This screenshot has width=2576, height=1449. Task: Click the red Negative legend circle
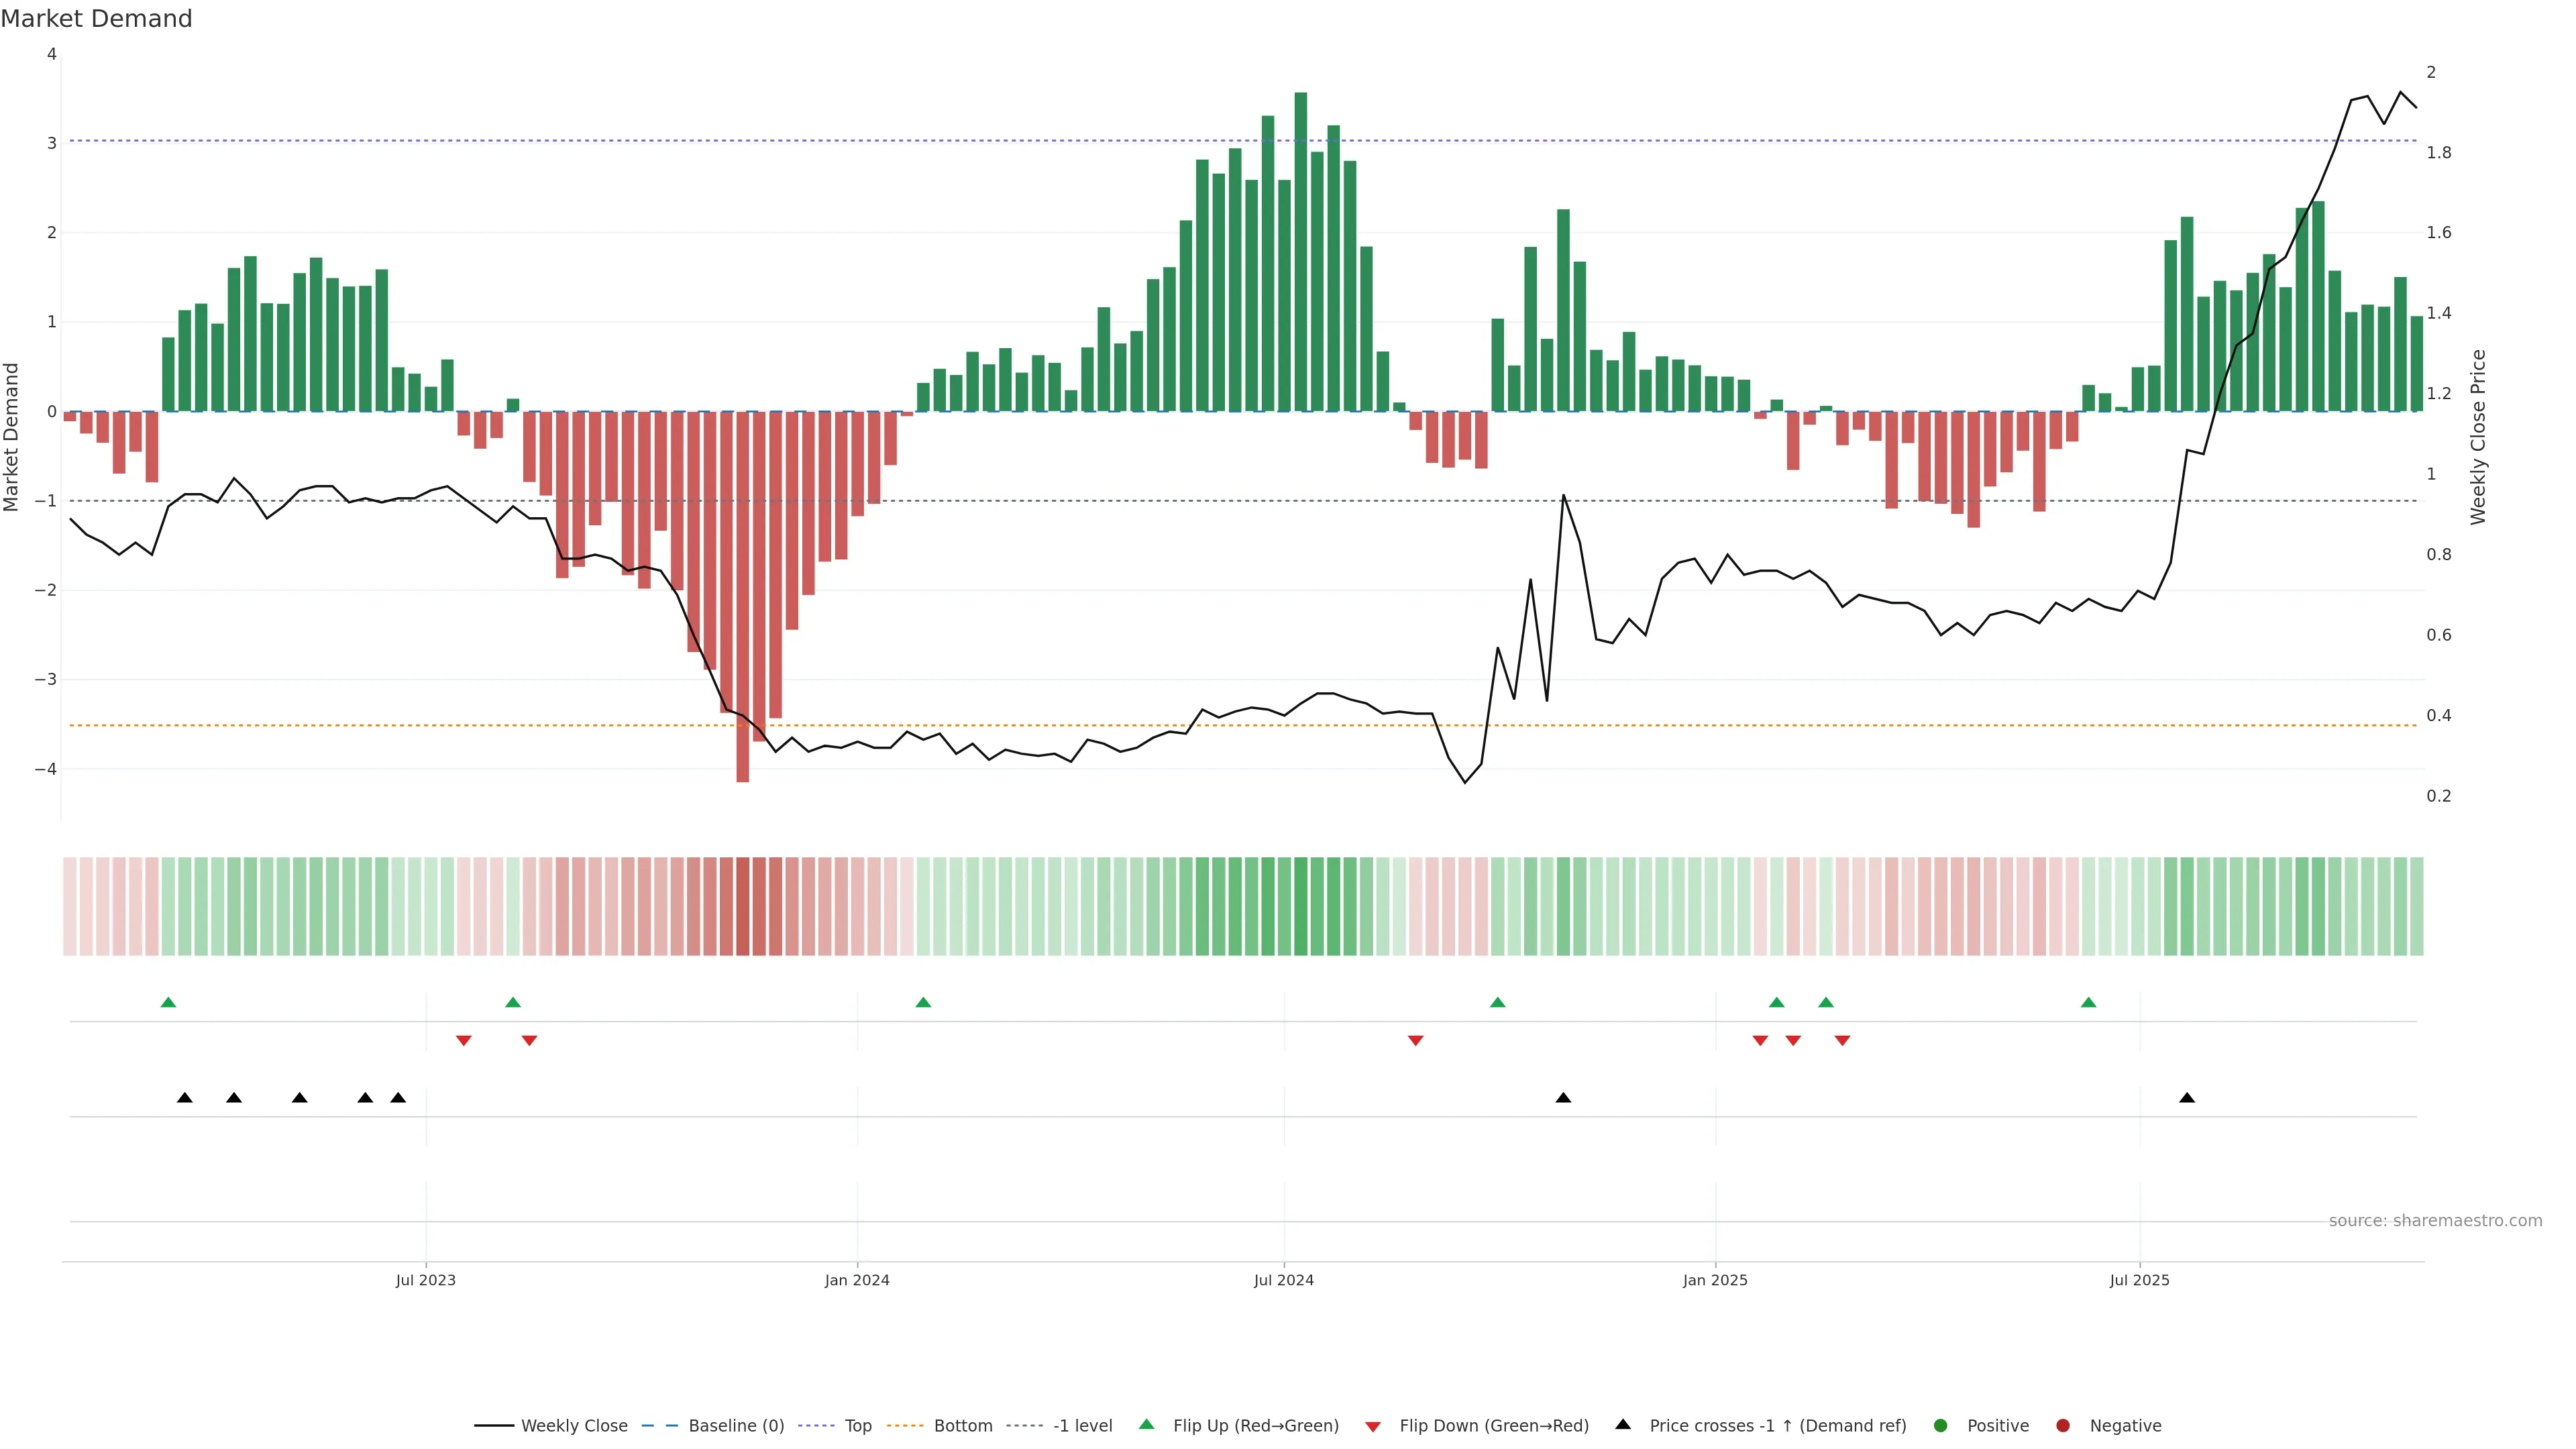[x=2063, y=1425]
